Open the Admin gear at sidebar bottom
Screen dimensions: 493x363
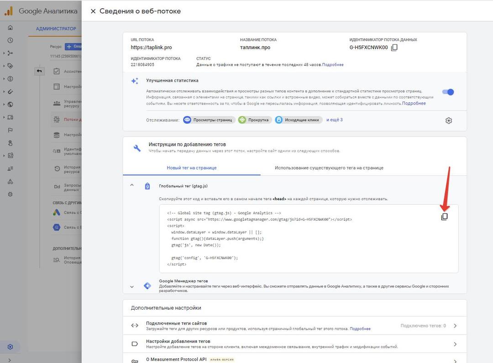click(x=10, y=347)
